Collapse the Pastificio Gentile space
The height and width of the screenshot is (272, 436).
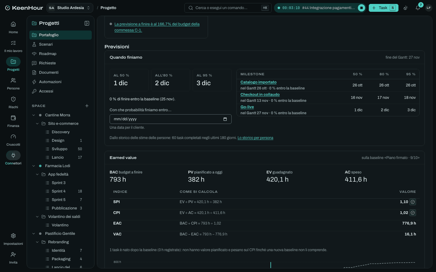[x=34, y=234]
